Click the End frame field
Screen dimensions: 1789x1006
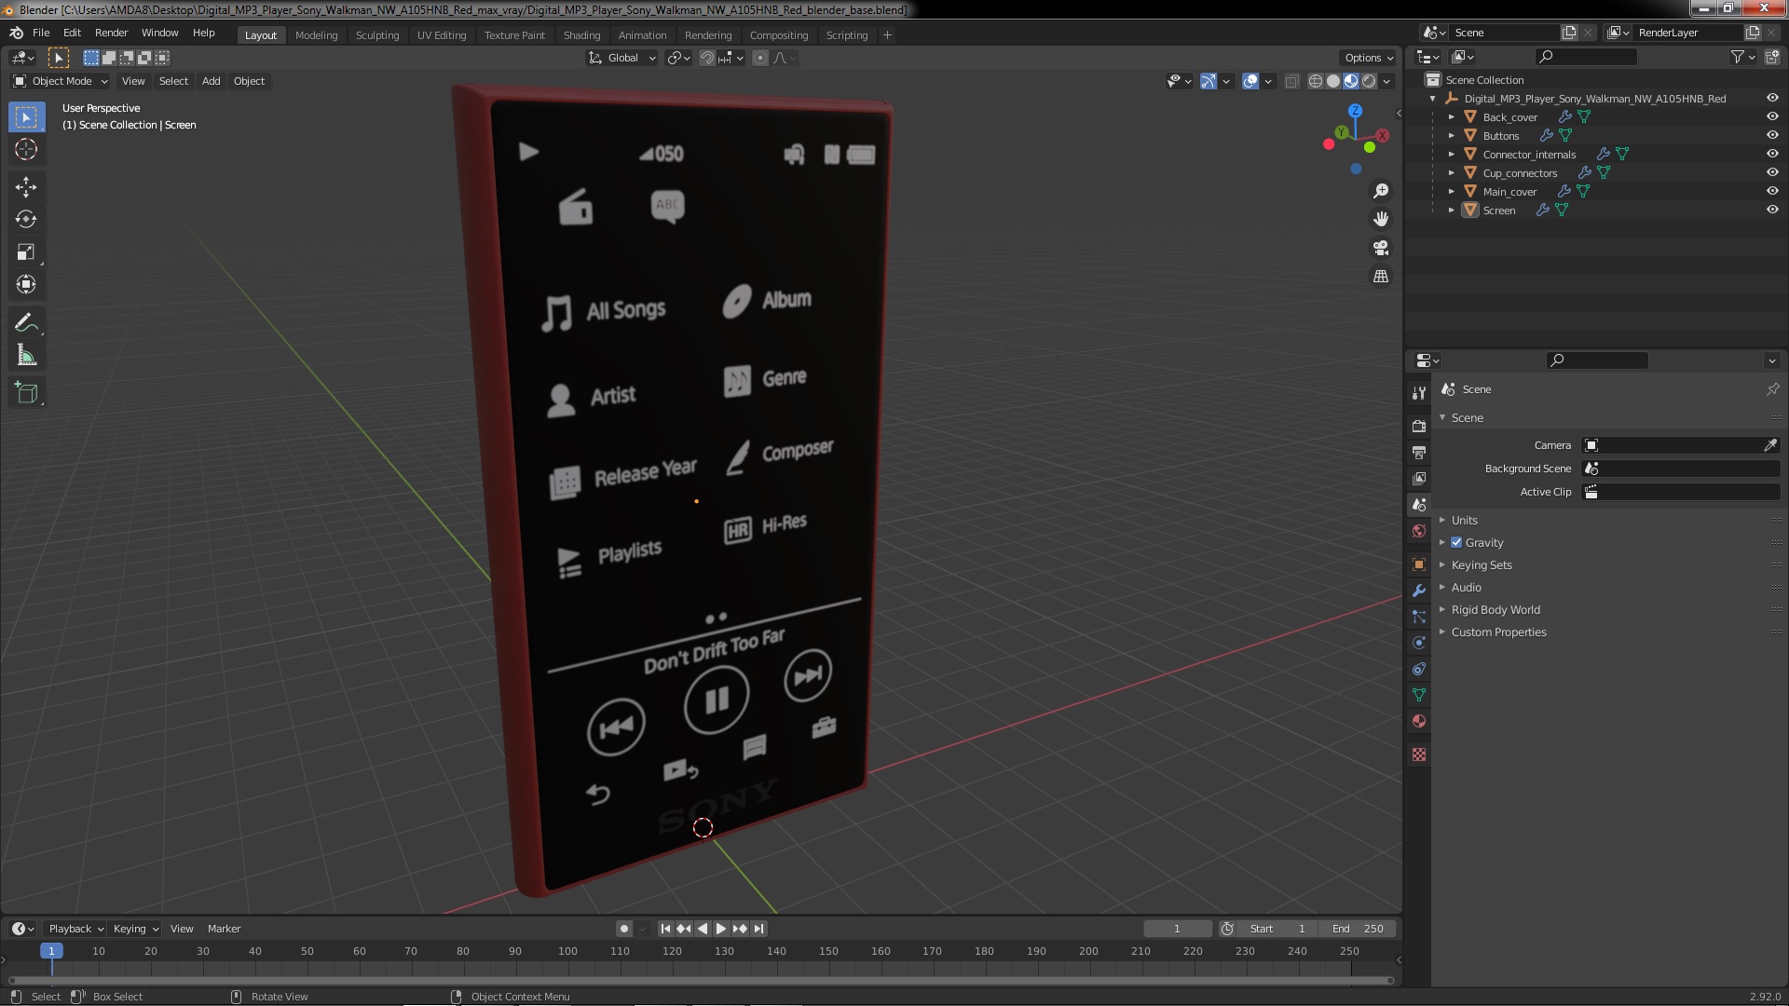pos(1358,929)
